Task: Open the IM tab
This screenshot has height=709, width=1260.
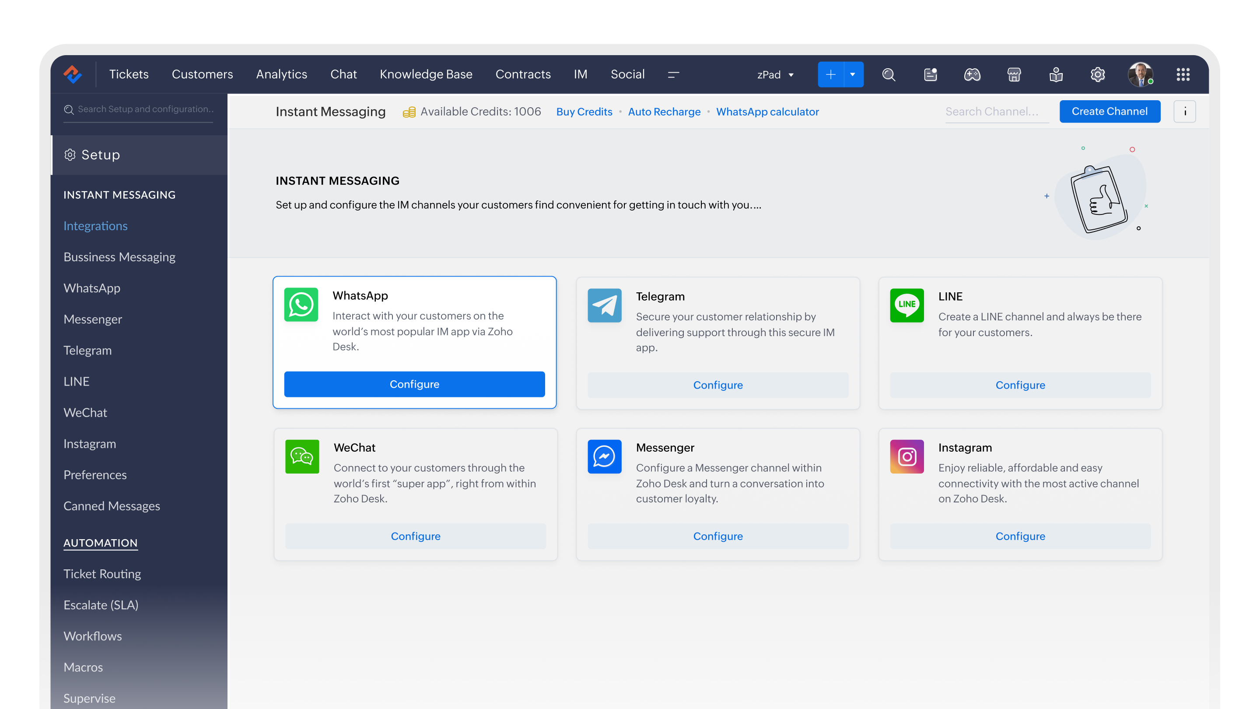Action: (581, 74)
